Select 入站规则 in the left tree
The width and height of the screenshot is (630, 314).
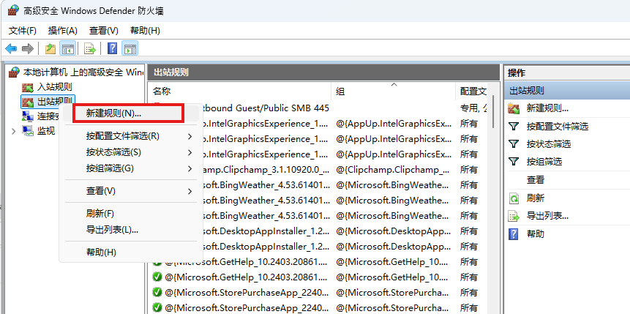point(54,87)
